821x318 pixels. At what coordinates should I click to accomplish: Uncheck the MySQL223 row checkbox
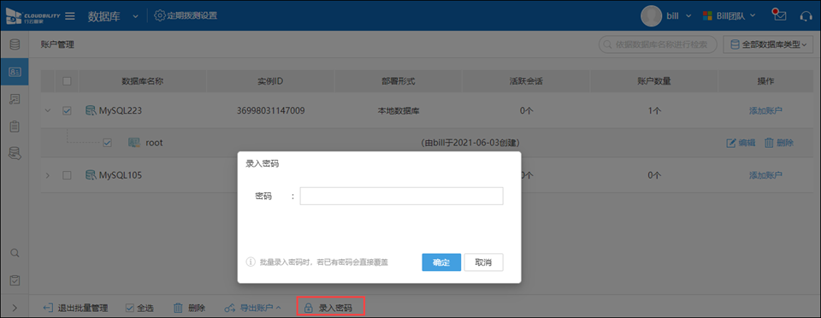[x=67, y=111]
